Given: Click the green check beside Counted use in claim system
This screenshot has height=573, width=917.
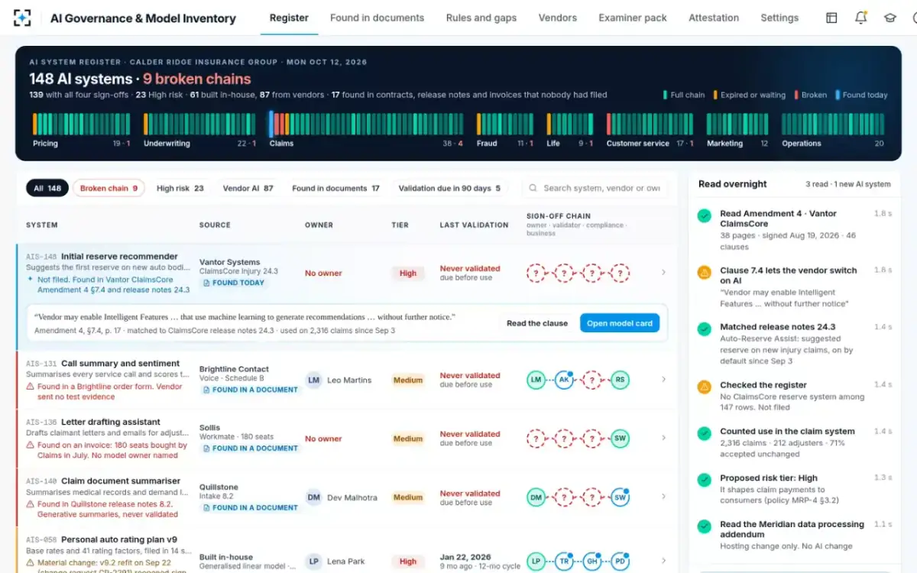Looking at the screenshot, I should tap(705, 433).
